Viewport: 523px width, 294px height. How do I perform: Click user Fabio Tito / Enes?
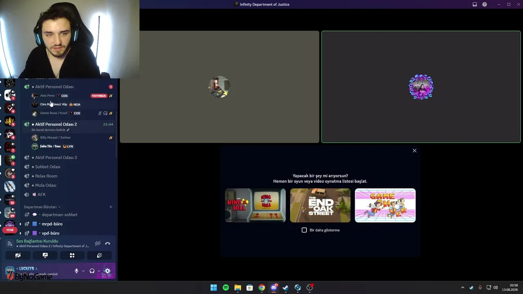(50, 146)
